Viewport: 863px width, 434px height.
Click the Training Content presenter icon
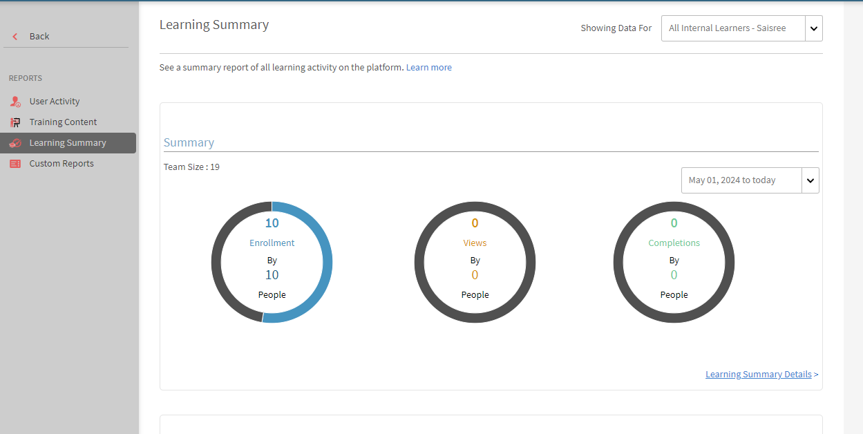pyautogui.click(x=15, y=122)
